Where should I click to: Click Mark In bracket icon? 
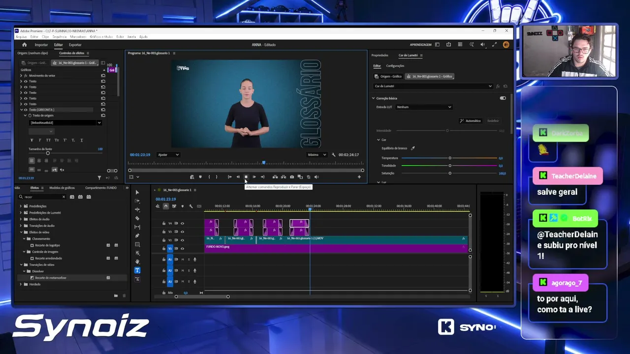[209, 177]
